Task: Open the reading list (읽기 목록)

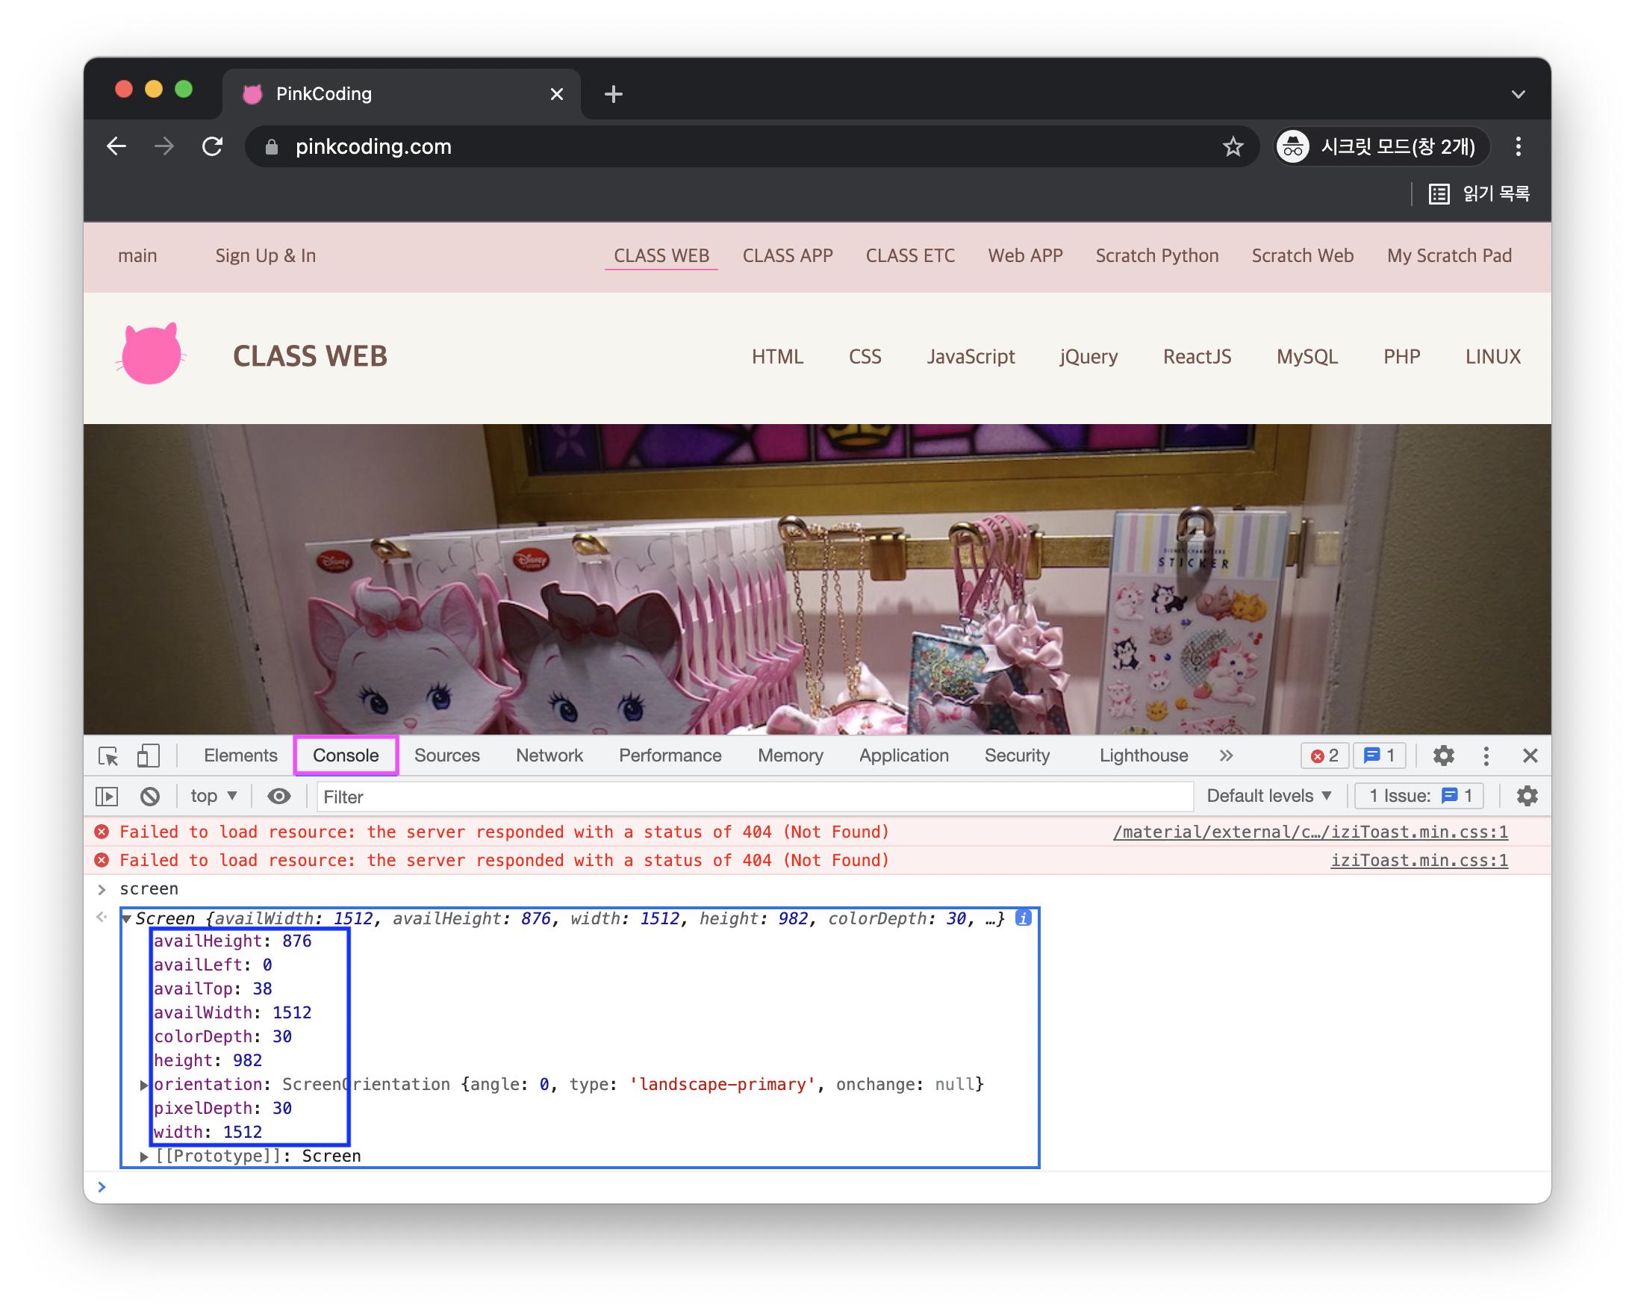Action: pos(1478,194)
